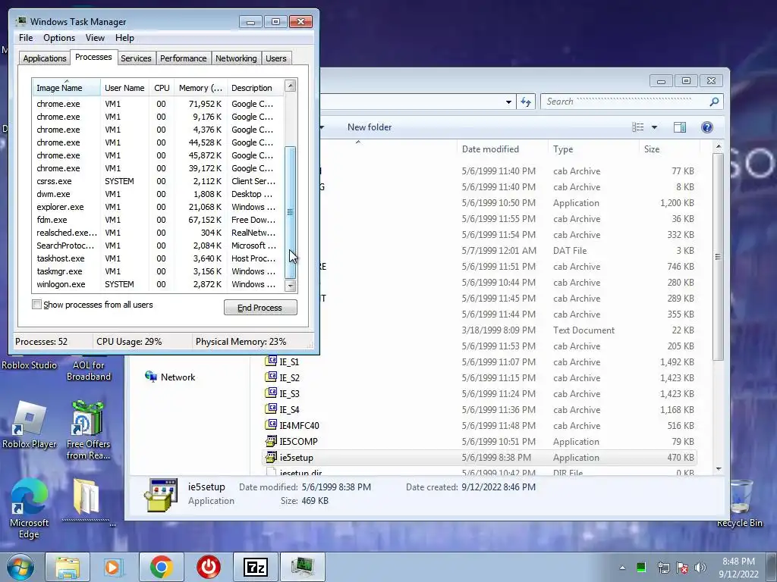The height and width of the screenshot is (582, 777).
Task: Toggle Show processes from all users
Action: [36, 305]
